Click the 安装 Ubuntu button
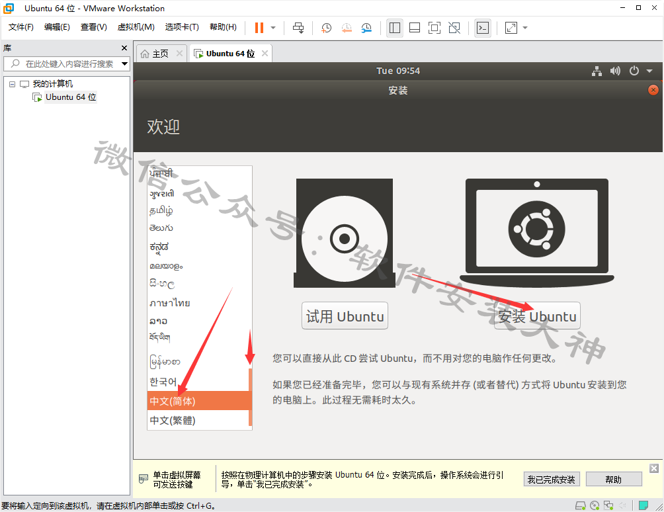Screen dimensions: 664x512 pos(537,316)
